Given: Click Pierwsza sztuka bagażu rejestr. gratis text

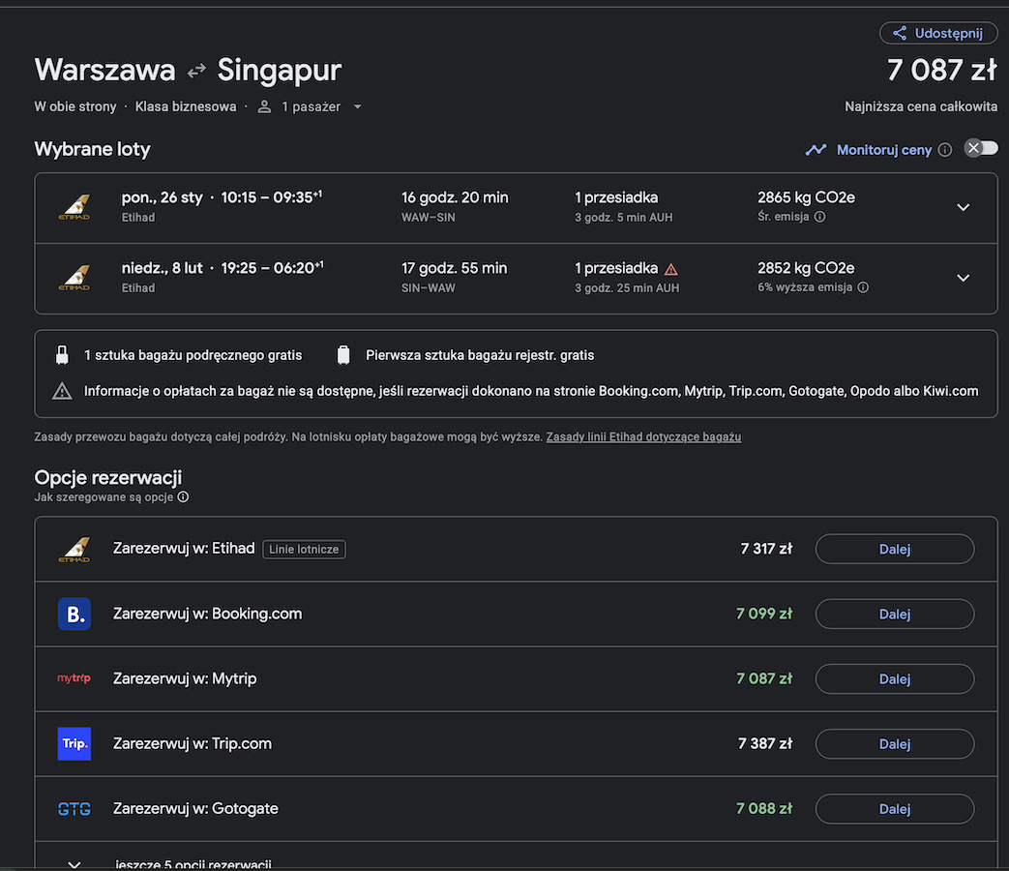Looking at the screenshot, I should [480, 355].
